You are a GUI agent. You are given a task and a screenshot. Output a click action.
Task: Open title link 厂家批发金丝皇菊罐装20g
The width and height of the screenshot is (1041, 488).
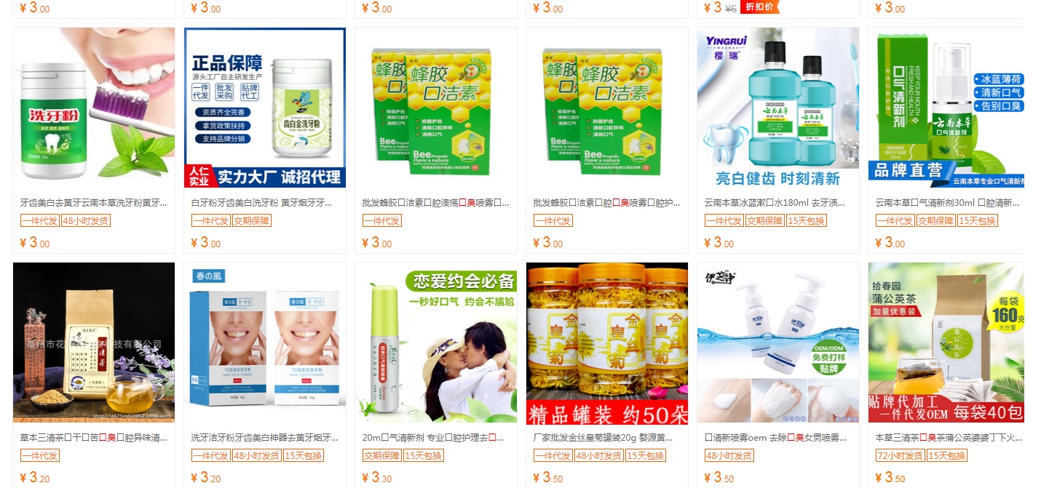tap(603, 438)
